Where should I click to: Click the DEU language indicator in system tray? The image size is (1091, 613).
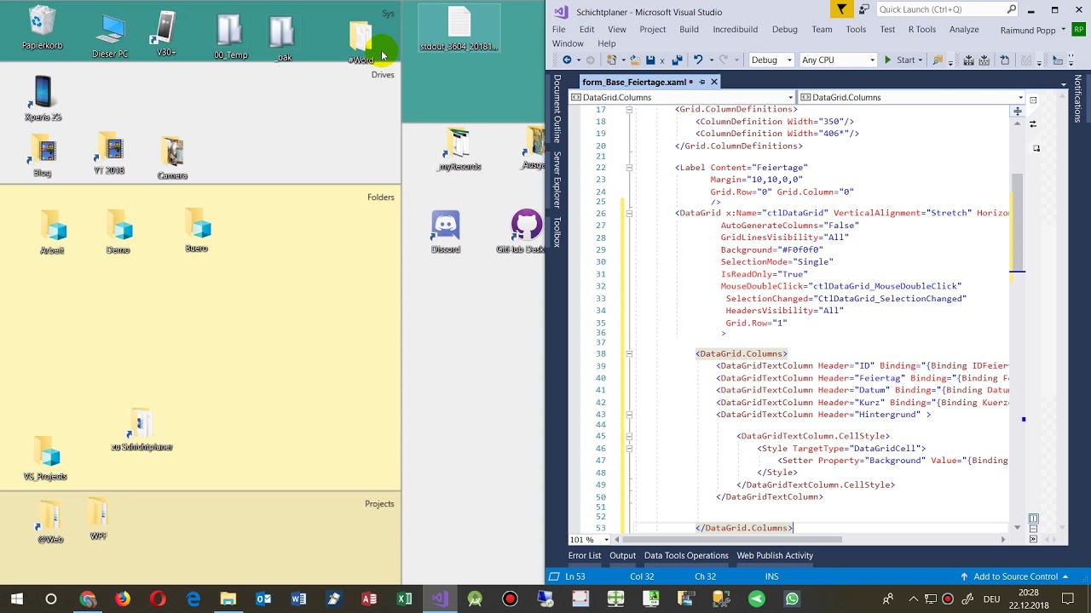(991, 599)
